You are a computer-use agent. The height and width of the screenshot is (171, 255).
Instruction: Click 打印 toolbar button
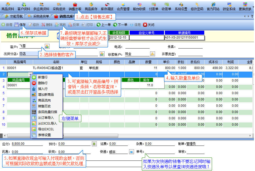(x=87, y=25)
